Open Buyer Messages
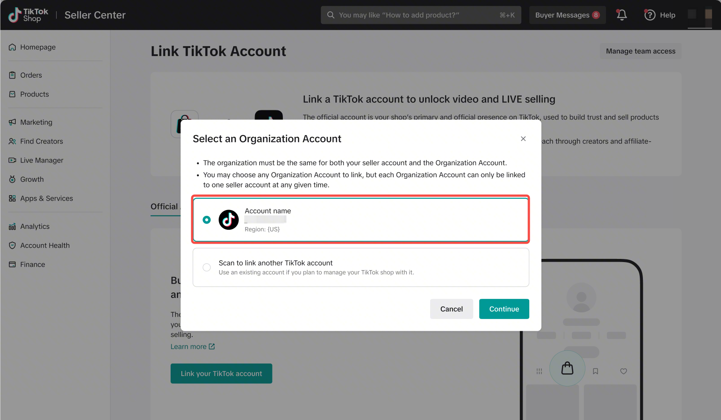This screenshot has height=420, width=721. point(567,15)
